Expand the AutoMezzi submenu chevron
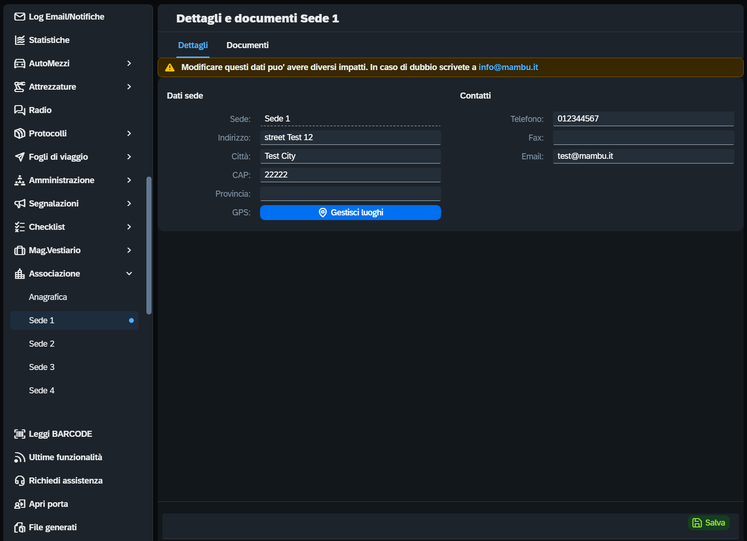 point(129,64)
